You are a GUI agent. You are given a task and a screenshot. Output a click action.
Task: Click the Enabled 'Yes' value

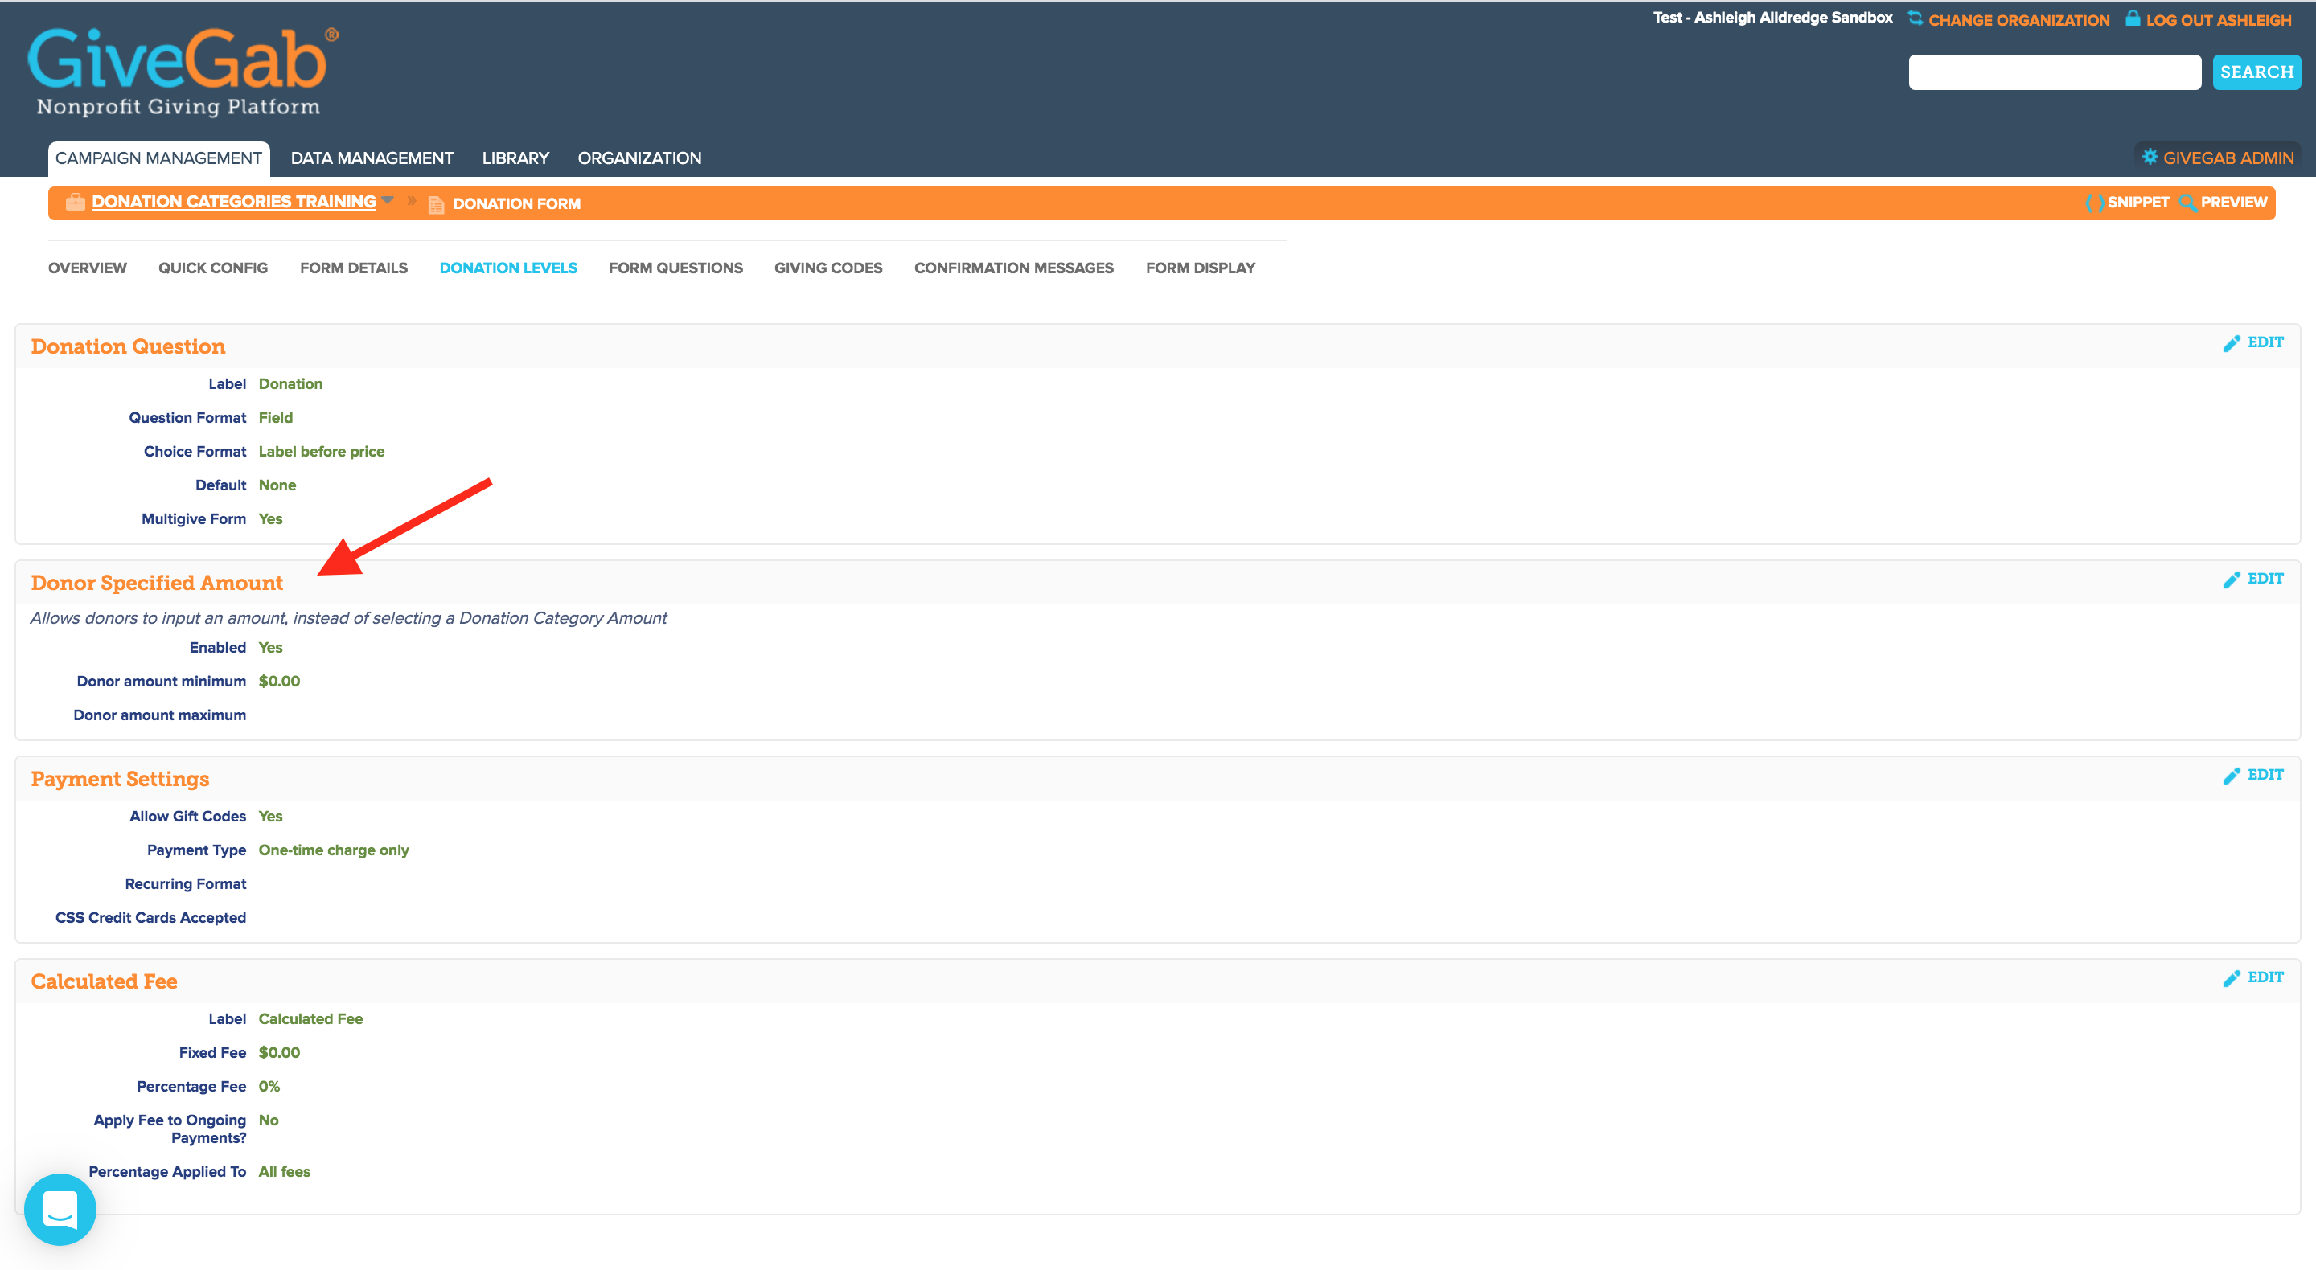(269, 648)
